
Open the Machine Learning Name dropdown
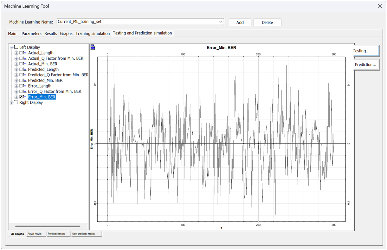coord(220,22)
